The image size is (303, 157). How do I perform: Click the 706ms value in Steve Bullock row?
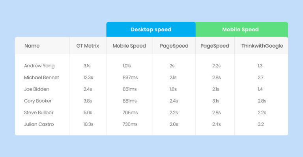click(x=130, y=113)
